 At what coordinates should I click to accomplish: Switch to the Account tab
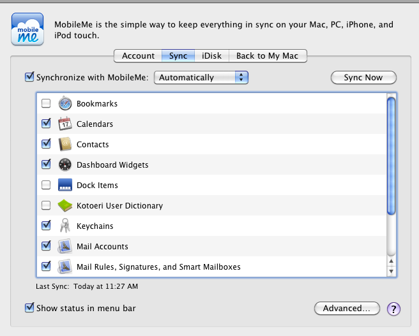[138, 55]
